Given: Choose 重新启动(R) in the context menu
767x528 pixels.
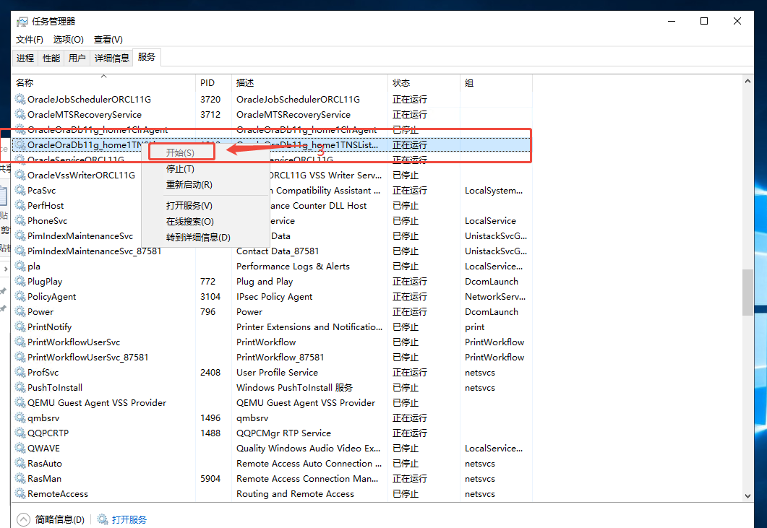Looking at the screenshot, I should [189, 185].
